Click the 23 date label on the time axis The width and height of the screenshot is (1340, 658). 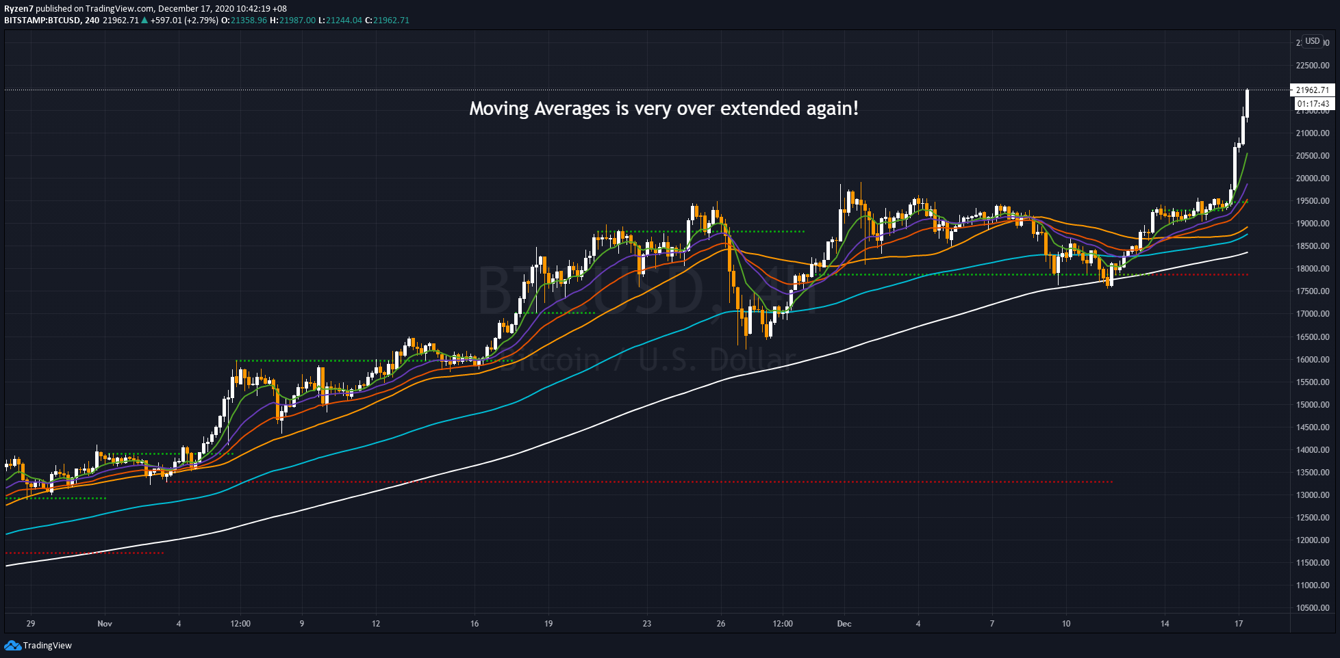tap(647, 624)
